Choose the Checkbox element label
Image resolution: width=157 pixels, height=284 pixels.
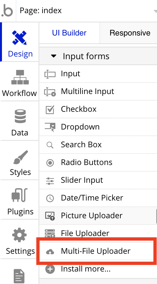[79, 109]
